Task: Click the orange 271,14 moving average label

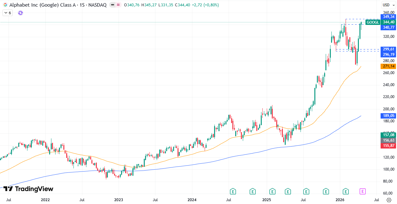Action: 388,66
